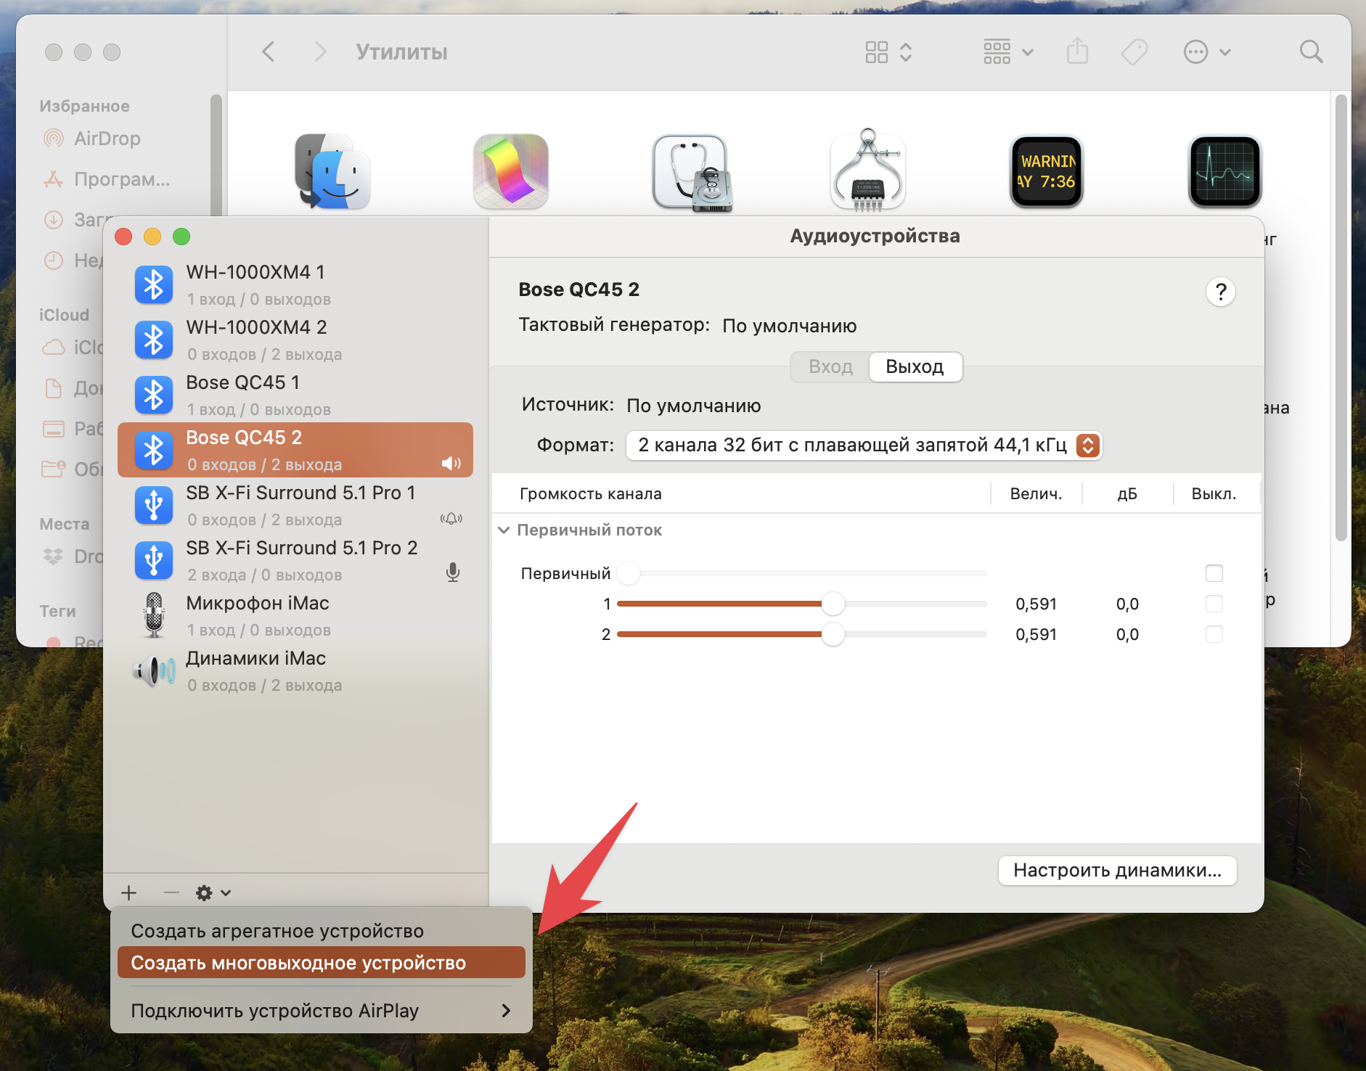This screenshot has height=1071, width=1366.
Task: Click the default input microphone icon on SB X-Fi Pro 2
Action: (453, 573)
